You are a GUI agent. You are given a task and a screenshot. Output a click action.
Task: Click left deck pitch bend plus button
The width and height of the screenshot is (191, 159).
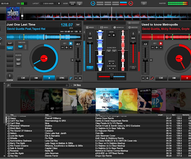[x=80, y=78]
